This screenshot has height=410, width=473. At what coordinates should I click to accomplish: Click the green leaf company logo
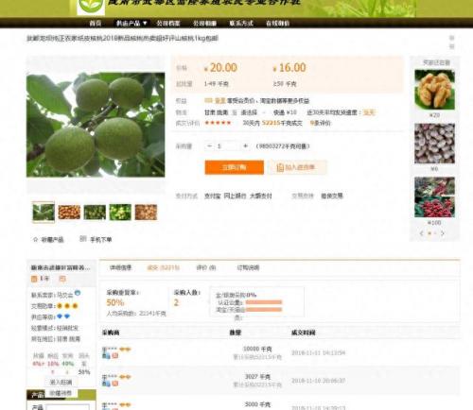click(91, 7)
